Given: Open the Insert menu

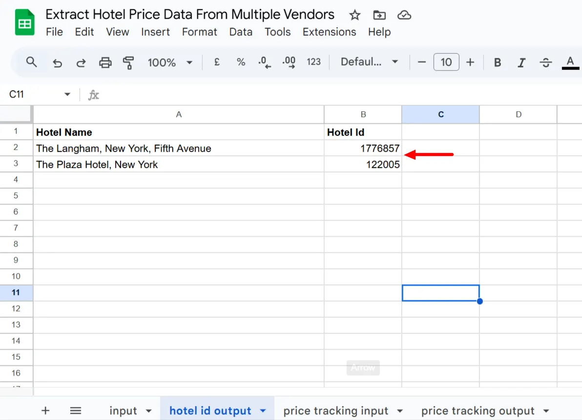Looking at the screenshot, I should (x=155, y=32).
